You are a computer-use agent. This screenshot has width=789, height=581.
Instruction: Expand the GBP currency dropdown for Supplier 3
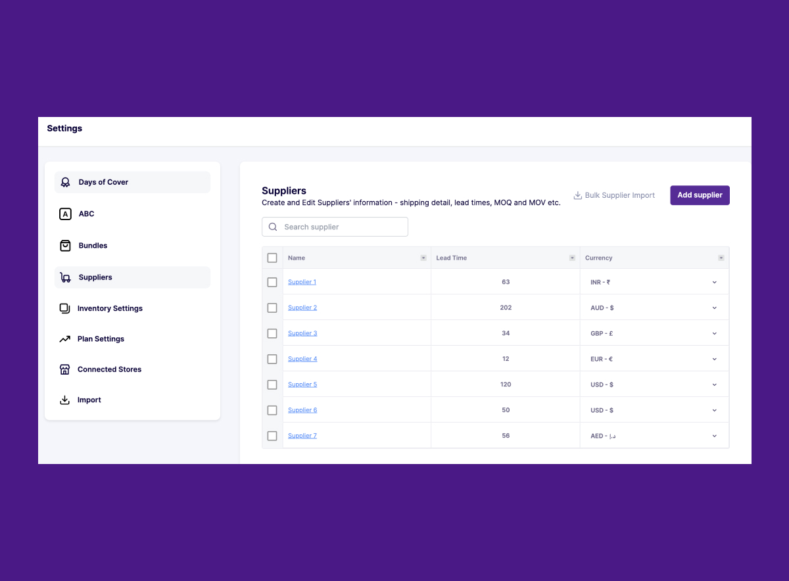tap(715, 333)
